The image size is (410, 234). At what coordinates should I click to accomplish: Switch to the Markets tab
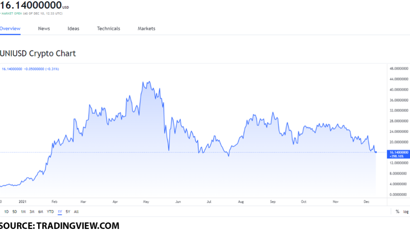click(x=146, y=28)
